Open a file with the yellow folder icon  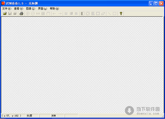[5, 13]
